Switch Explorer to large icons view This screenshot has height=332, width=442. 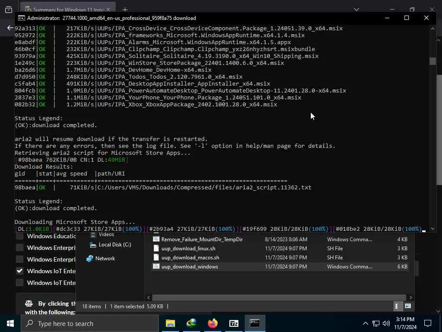(x=408, y=306)
